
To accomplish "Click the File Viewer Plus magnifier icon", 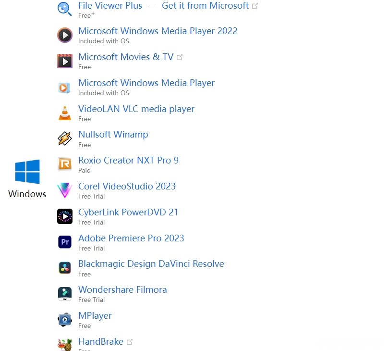I will [x=64, y=10].
